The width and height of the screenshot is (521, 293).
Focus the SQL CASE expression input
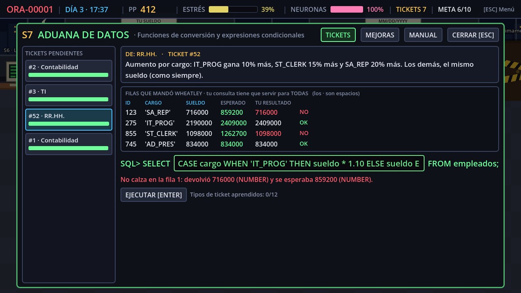pyautogui.click(x=299, y=164)
